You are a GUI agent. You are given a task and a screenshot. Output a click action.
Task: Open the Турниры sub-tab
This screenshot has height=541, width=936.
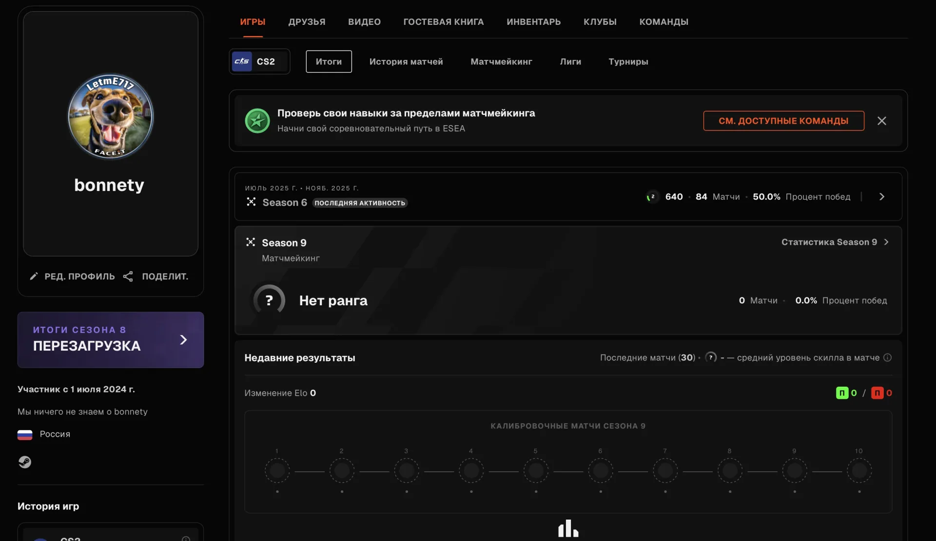(628, 61)
